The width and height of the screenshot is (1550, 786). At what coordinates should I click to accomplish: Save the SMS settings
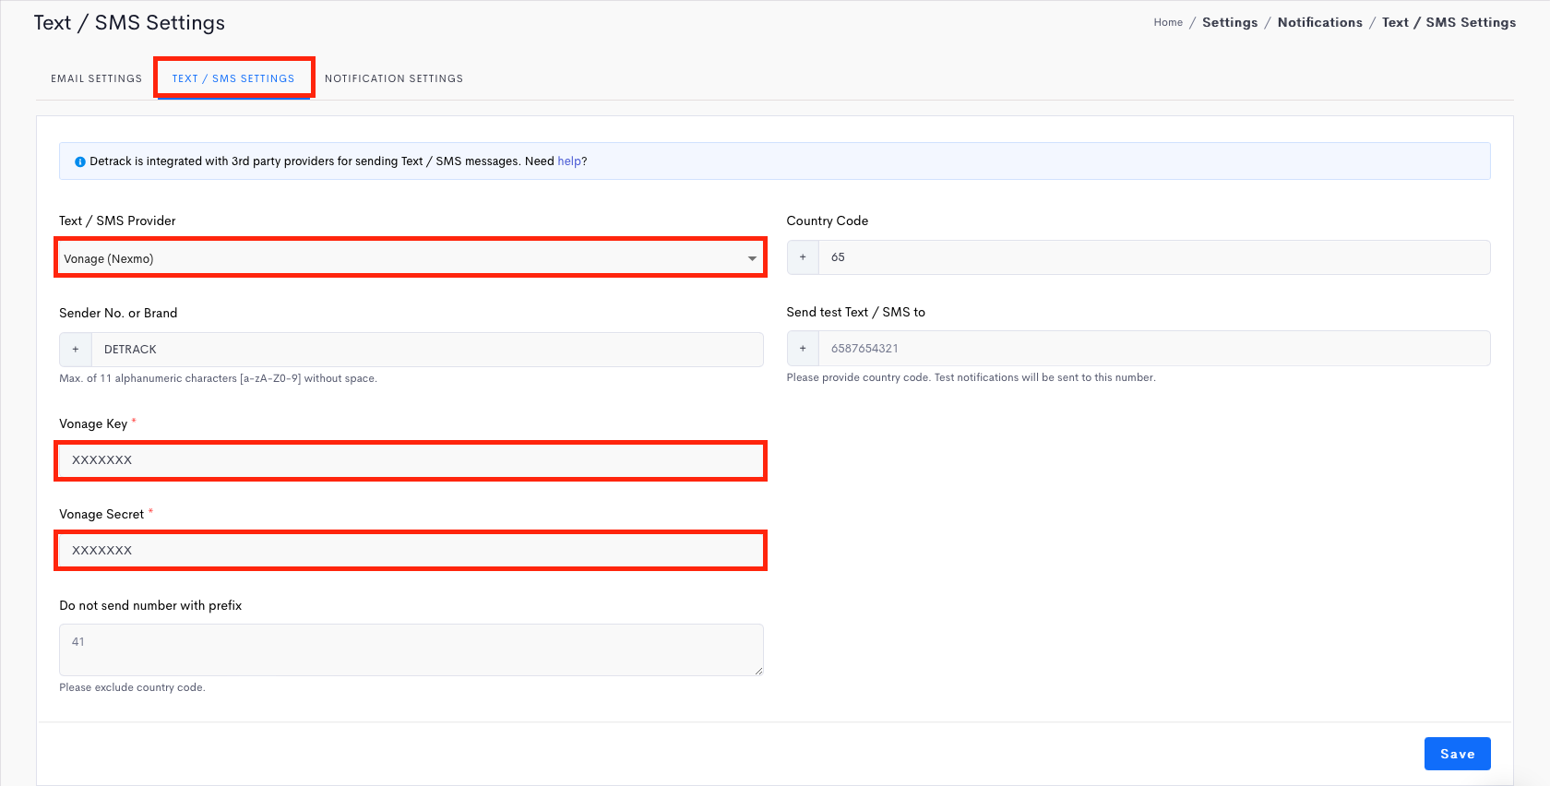1457,754
